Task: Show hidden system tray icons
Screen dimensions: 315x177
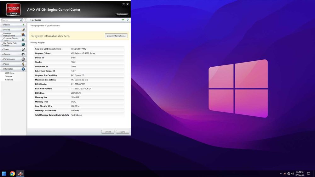Action: click(281, 174)
